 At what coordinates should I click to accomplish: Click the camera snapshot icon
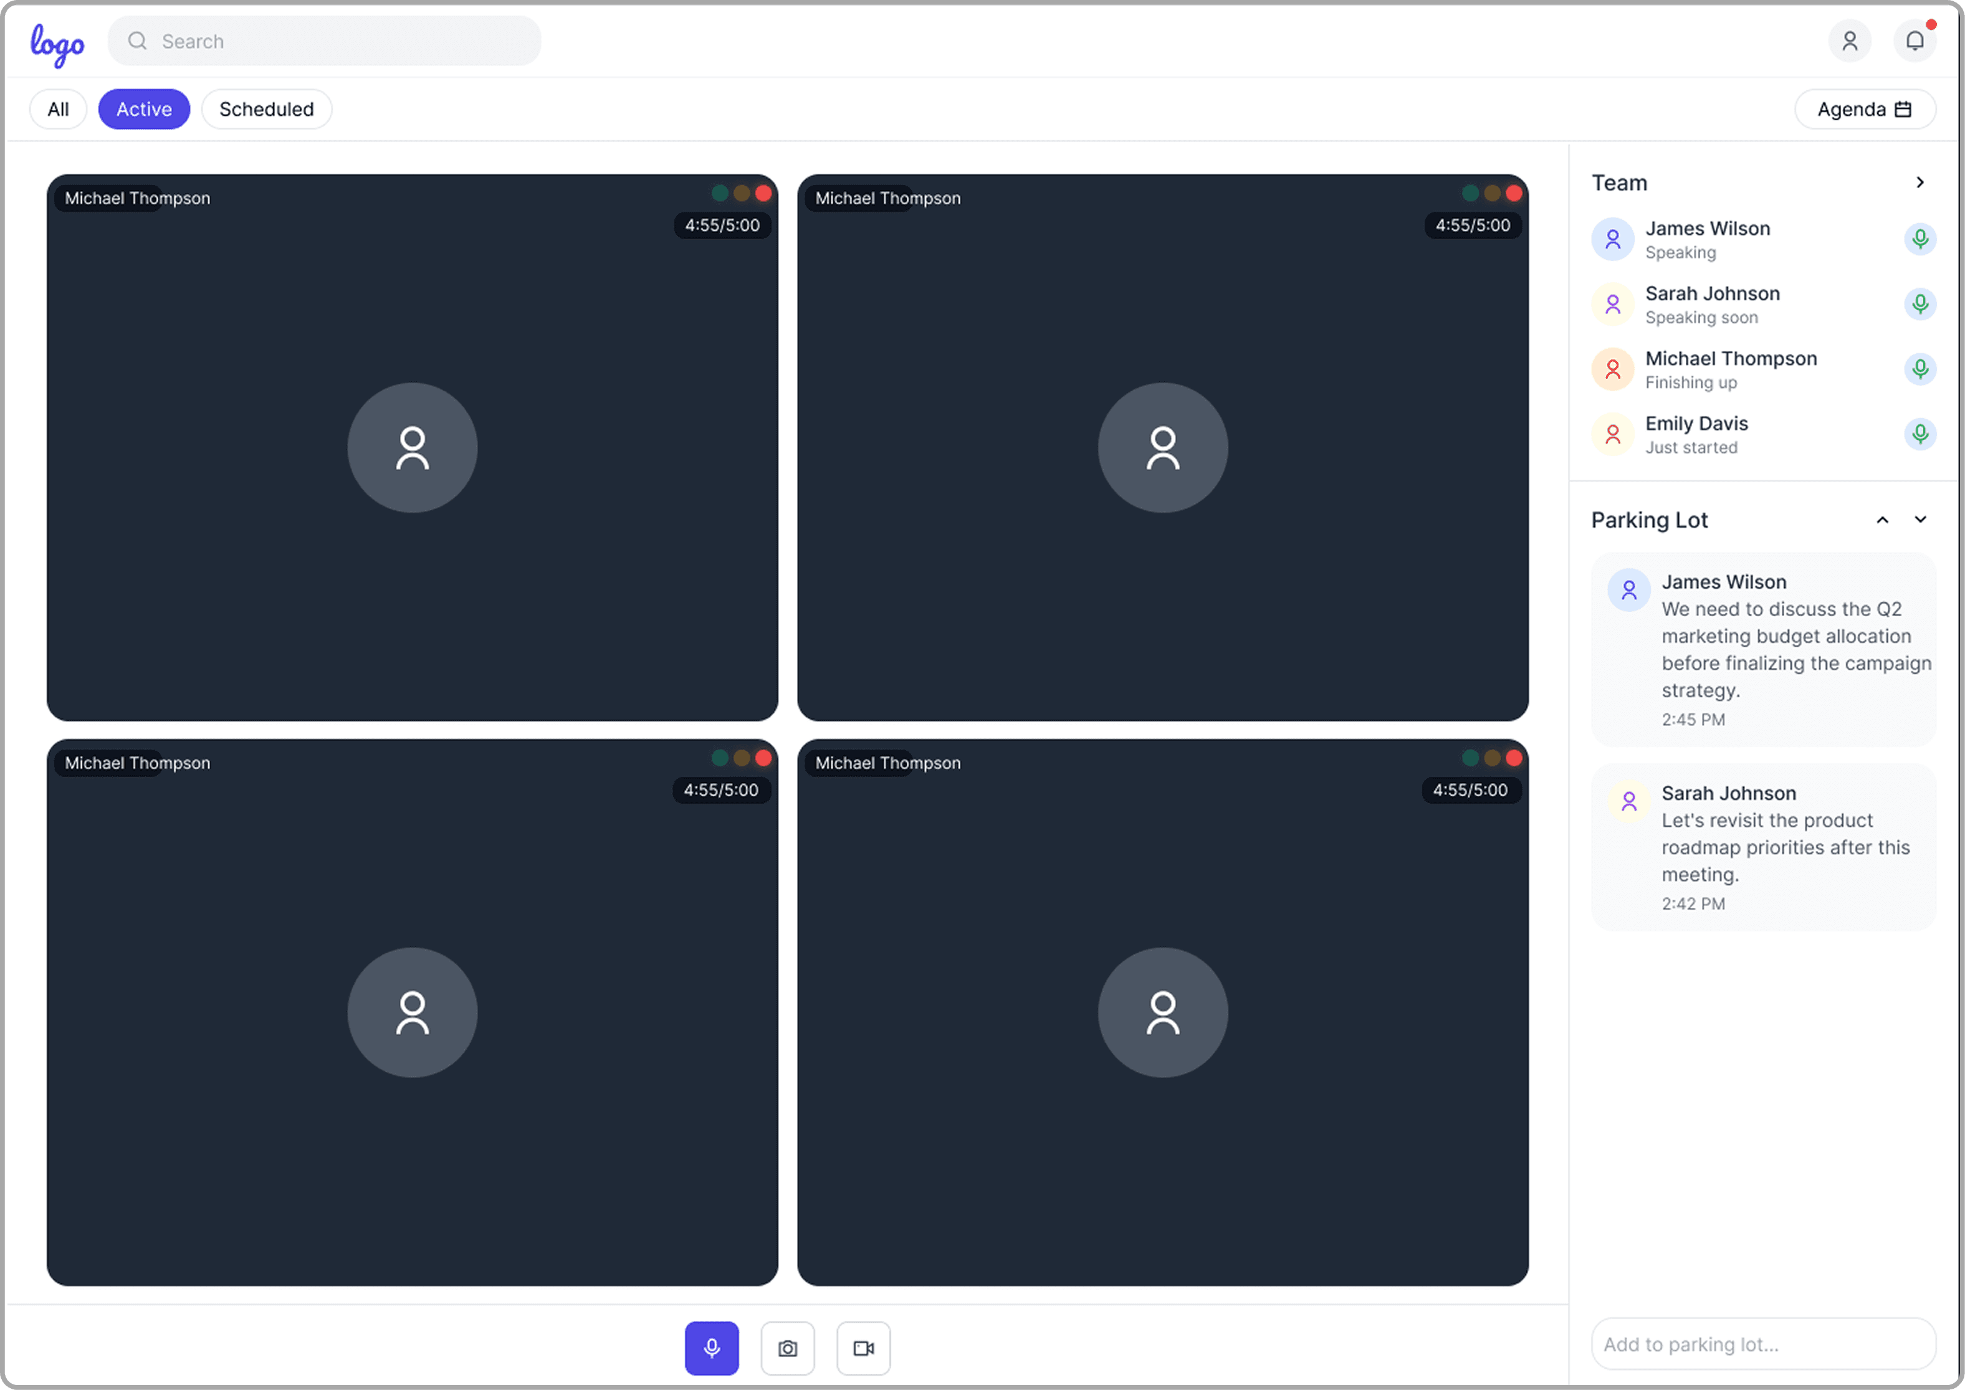click(x=787, y=1348)
